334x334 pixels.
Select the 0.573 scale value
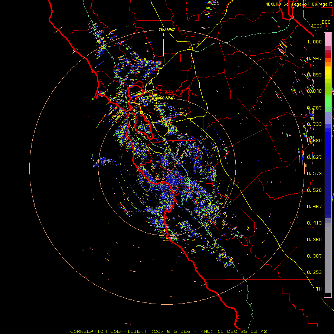coord(314,174)
